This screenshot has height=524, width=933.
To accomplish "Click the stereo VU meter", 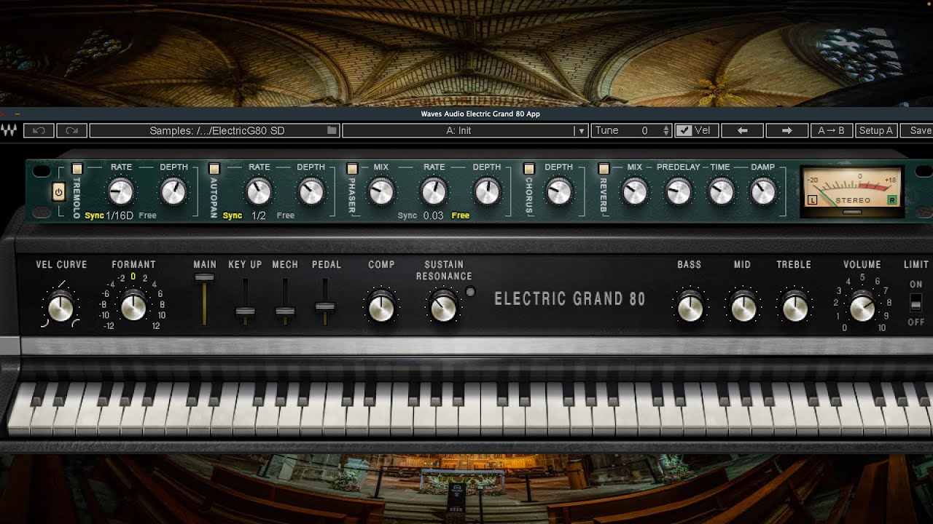I will (852, 191).
